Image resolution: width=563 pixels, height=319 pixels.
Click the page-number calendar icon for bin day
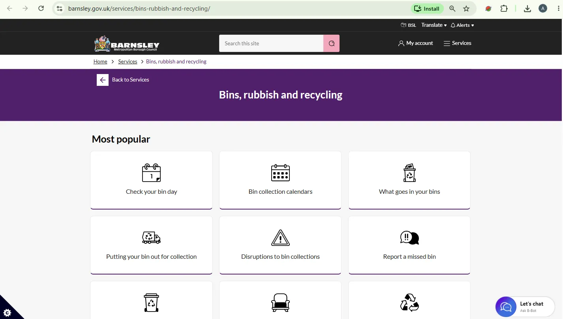(151, 172)
